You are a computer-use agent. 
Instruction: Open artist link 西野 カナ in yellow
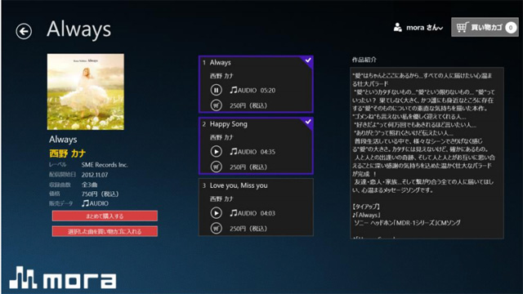[x=68, y=154]
